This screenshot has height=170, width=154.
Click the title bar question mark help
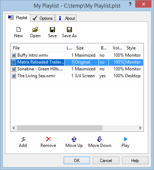[x=130, y=4]
